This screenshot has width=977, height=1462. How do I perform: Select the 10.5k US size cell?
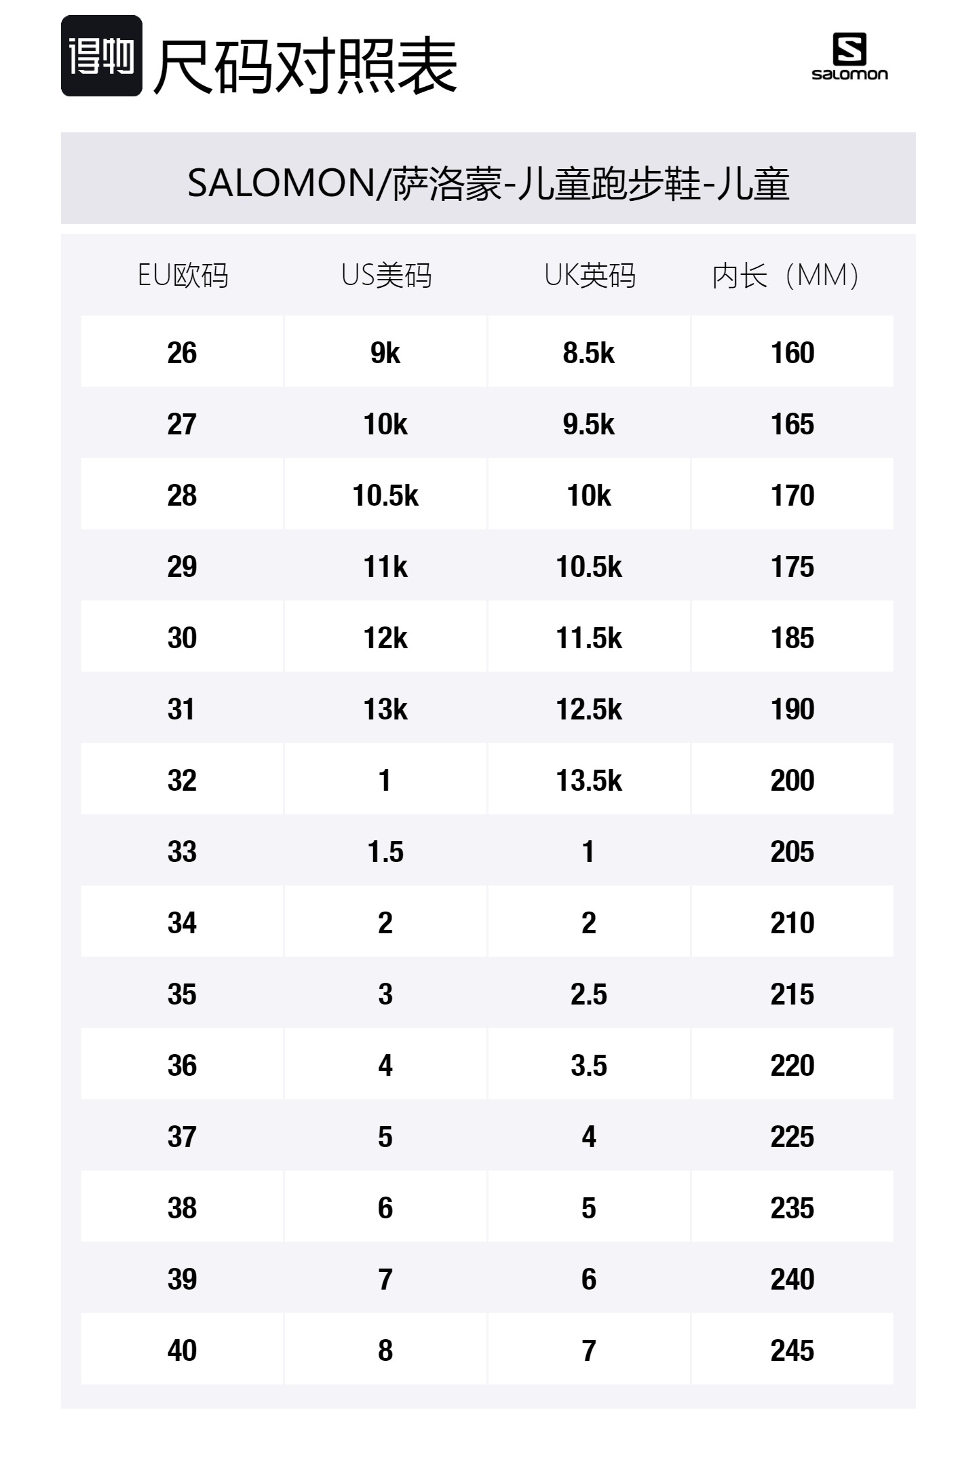[x=385, y=494]
